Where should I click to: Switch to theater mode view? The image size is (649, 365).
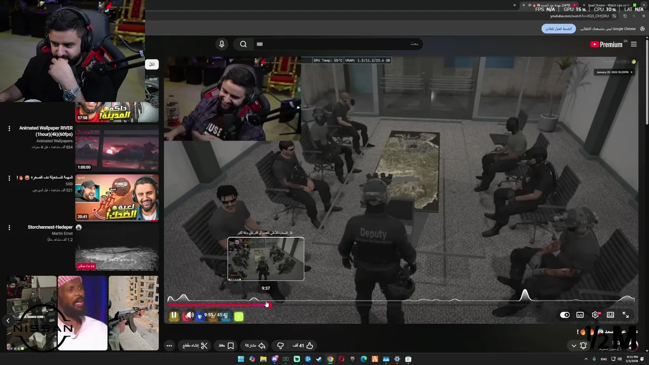coord(610,315)
